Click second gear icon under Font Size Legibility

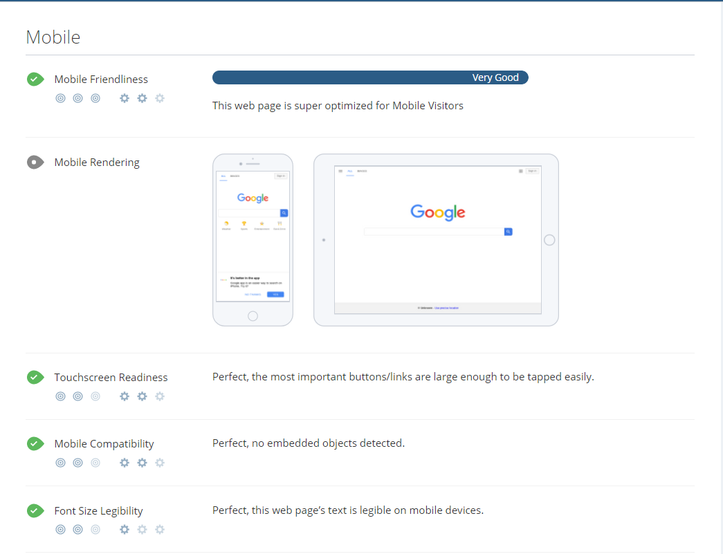pyautogui.click(x=142, y=530)
